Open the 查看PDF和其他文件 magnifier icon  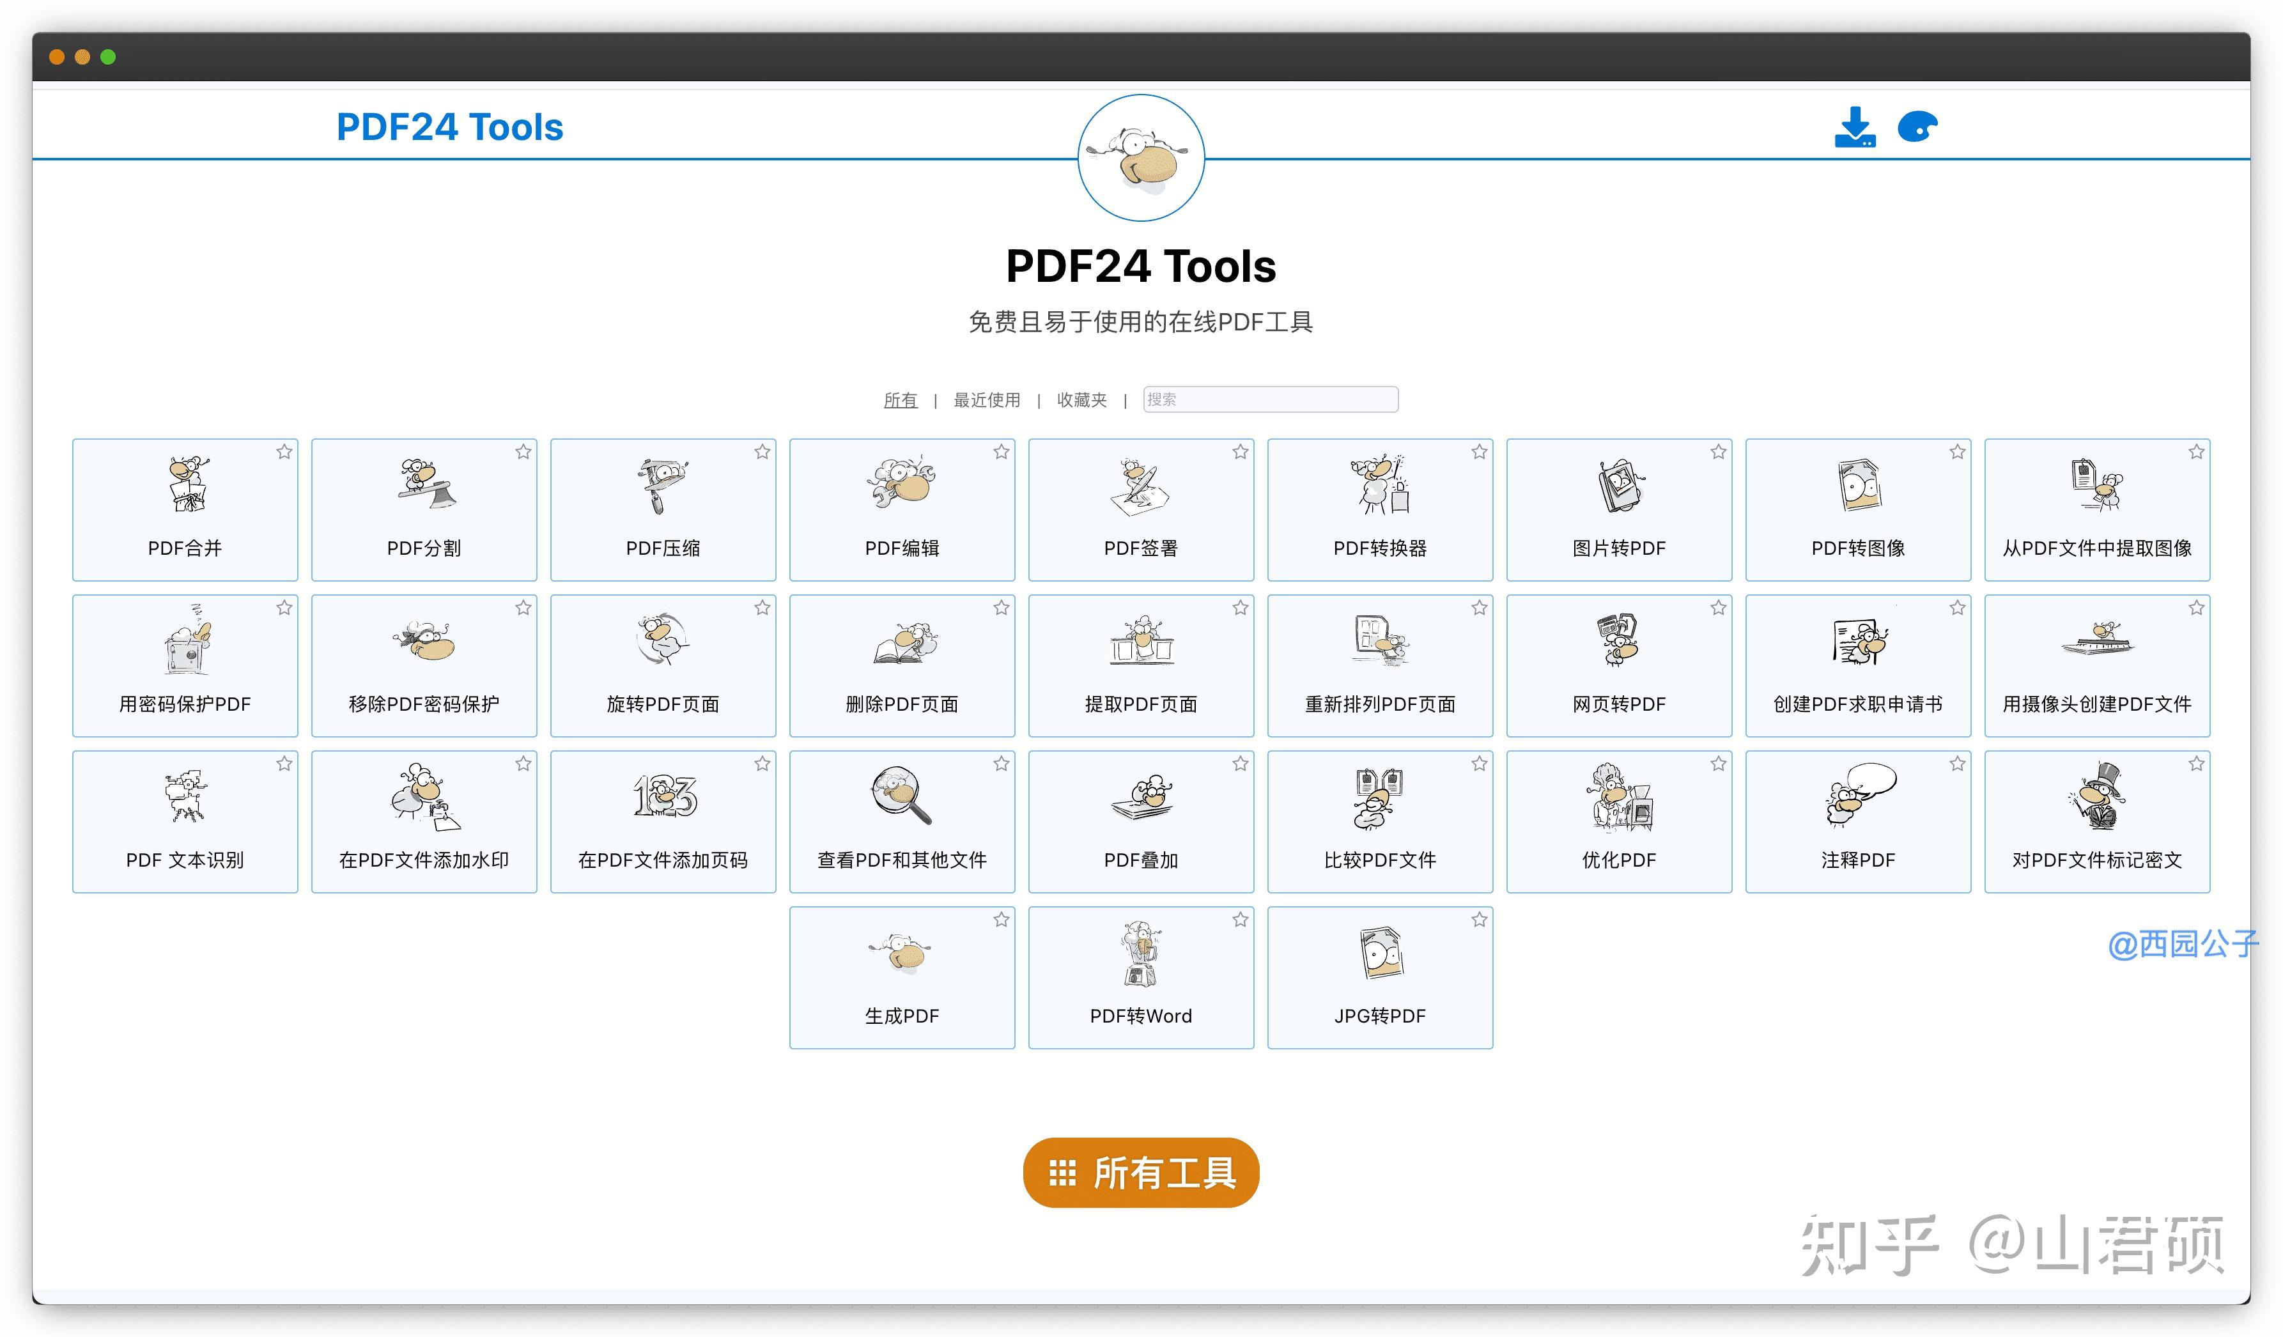point(901,796)
